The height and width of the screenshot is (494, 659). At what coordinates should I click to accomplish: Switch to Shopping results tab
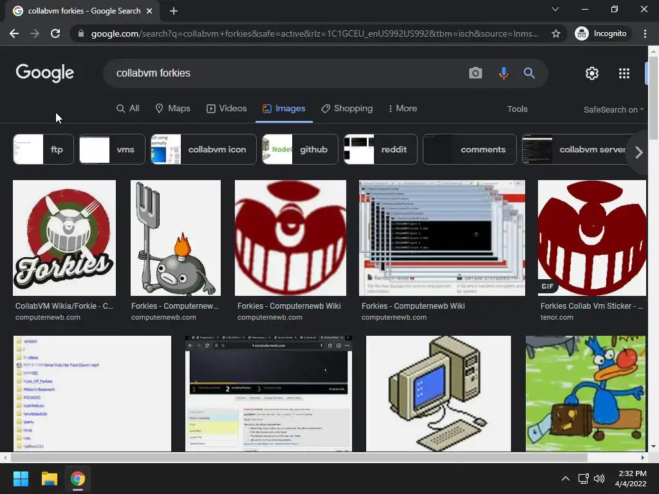click(x=347, y=108)
